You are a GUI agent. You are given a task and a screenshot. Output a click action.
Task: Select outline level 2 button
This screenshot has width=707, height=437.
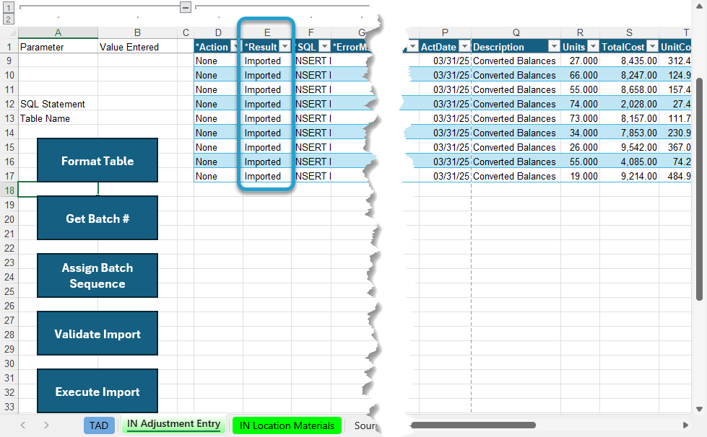pyautogui.click(x=8, y=19)
